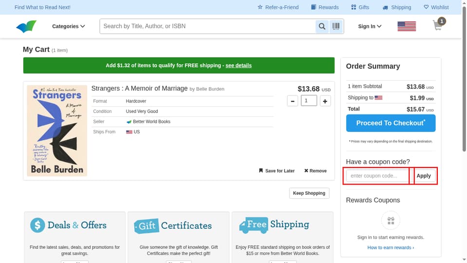Open the Rewards link
The image size is (467, 263).
click(325, 7)
